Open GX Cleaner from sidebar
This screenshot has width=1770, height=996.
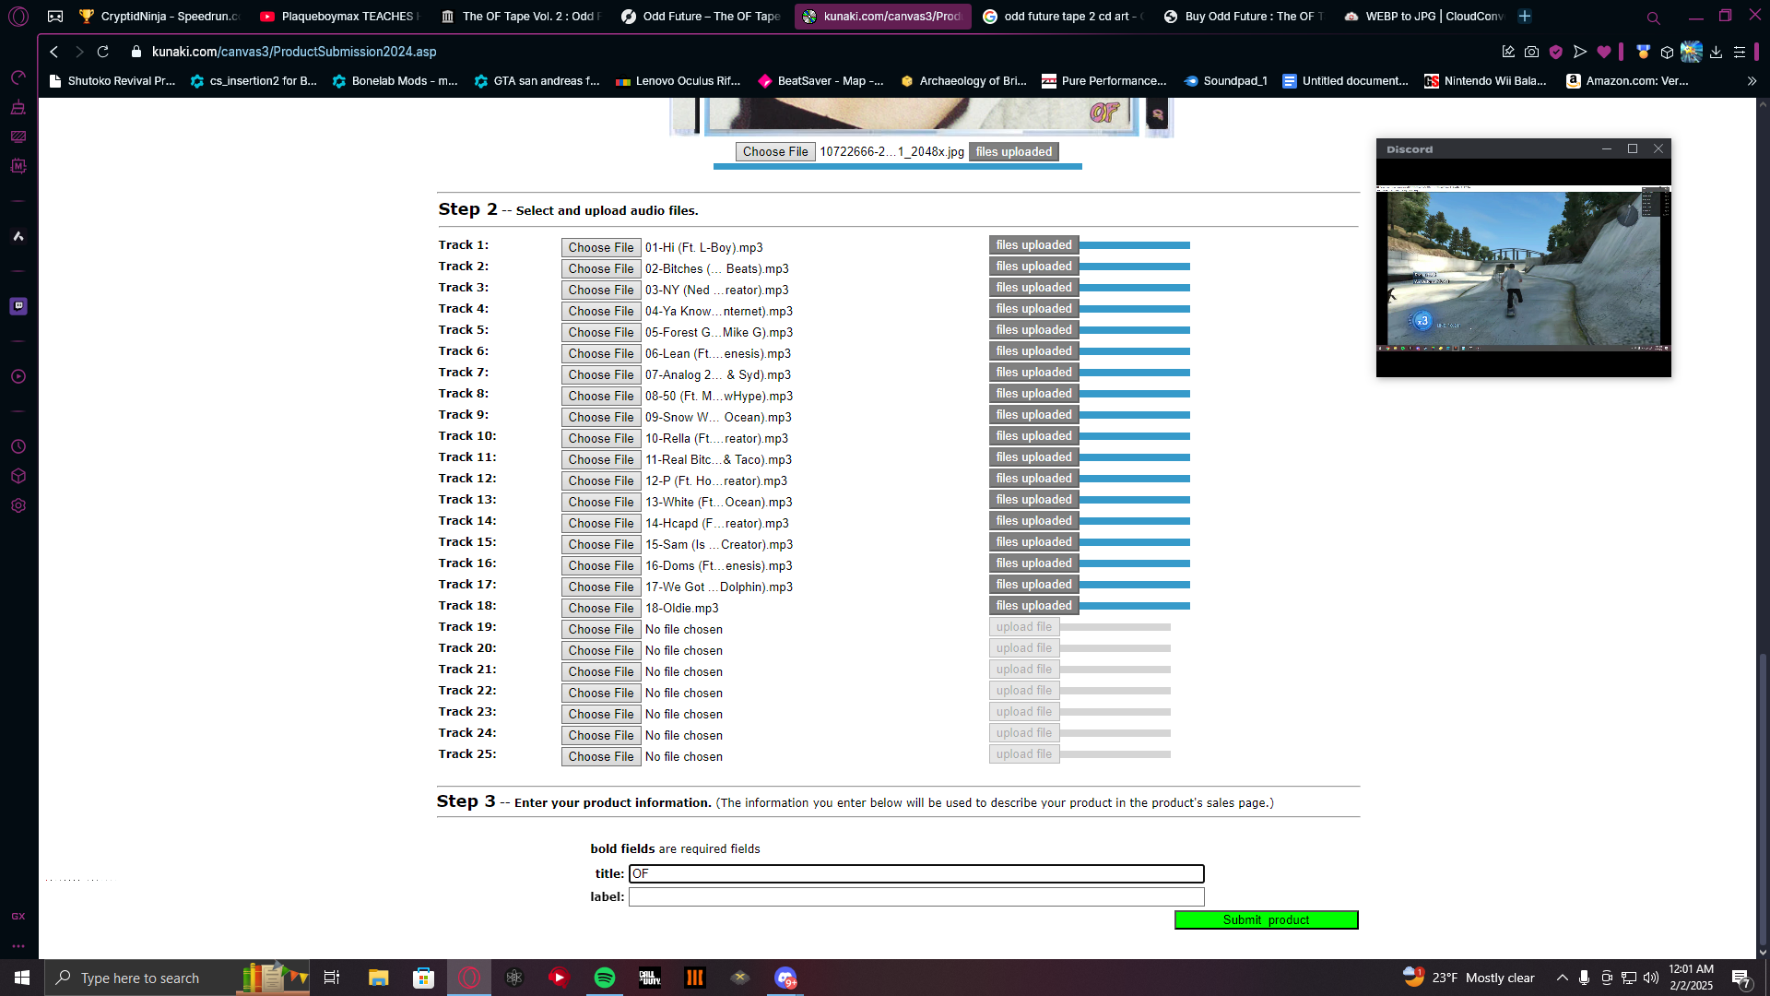click(x=18, y=107)
